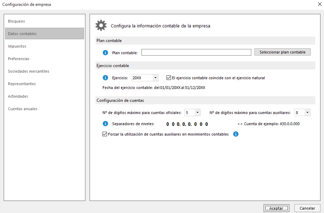Image resolution: width=324 pixels, height=213 pixels.
Task: Go to Sociedades mercantiles section
Action: pyautogui.click(x=44, y=71)
